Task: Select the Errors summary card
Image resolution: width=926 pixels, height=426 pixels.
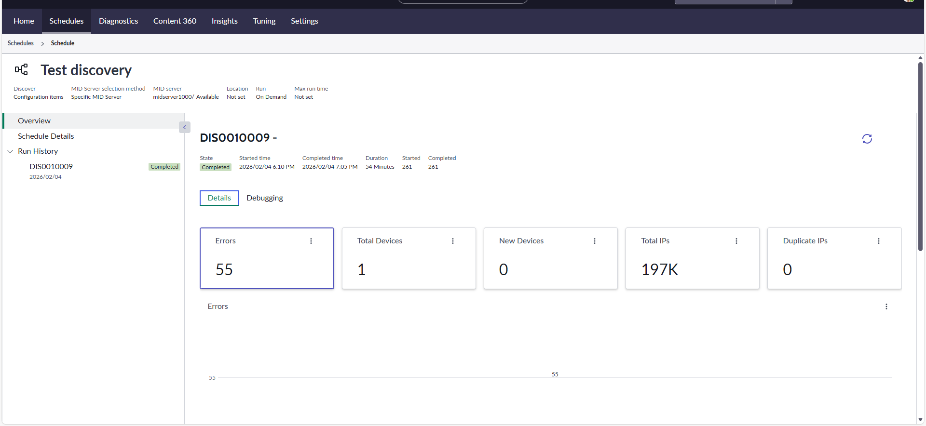Action: pos(267,258)
